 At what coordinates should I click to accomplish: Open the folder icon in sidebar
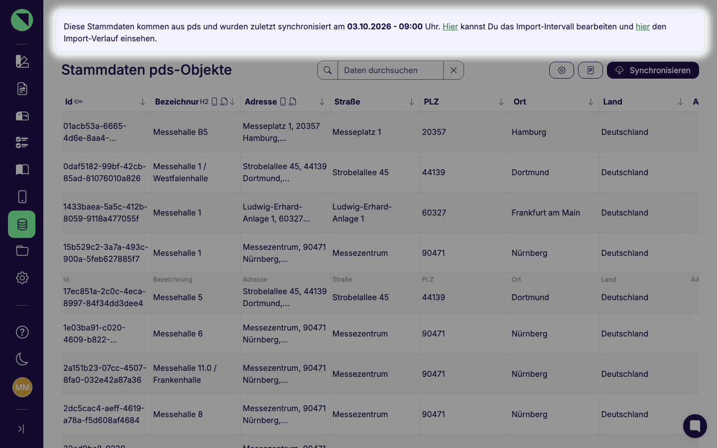22,251
